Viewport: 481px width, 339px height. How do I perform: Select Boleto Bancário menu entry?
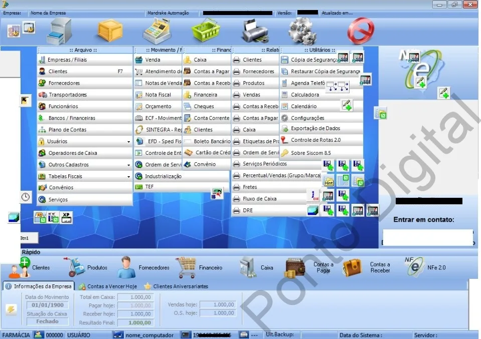[207, 141]
